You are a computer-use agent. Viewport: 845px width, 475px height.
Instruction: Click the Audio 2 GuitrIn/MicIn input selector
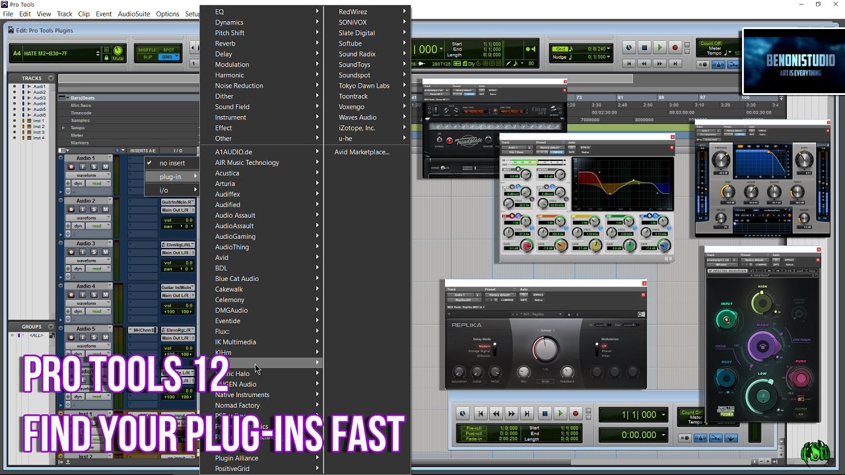[178, 202]
